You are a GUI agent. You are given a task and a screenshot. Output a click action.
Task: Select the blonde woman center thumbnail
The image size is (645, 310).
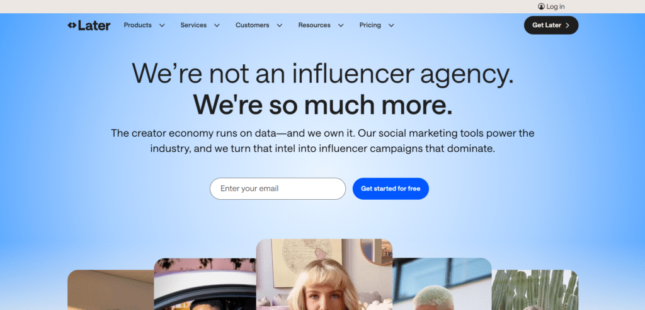coord(324,275)
